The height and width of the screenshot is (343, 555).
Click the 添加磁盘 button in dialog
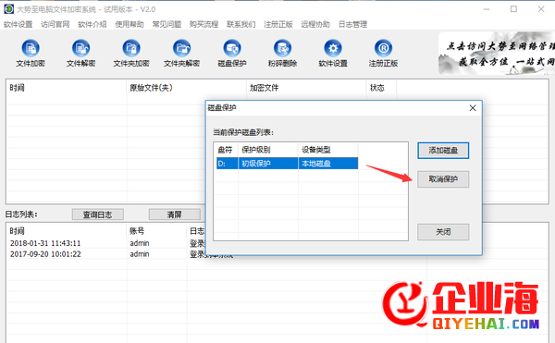pyautogui.click(x=443, y=151)
